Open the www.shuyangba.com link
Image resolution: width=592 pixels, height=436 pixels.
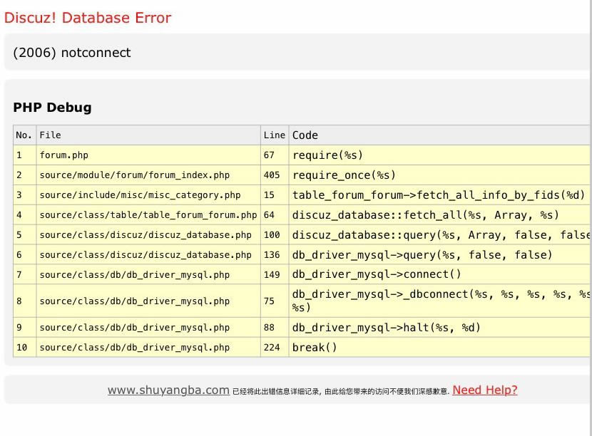pos(168,390)
